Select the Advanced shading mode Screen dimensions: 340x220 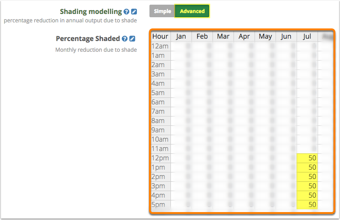point(192,11)
